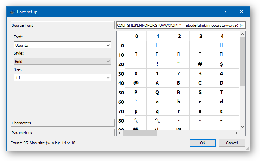This screenshot has width=260, height=161.
Task: Select the uppercase C character cell
Action: [x=200, y=83]
